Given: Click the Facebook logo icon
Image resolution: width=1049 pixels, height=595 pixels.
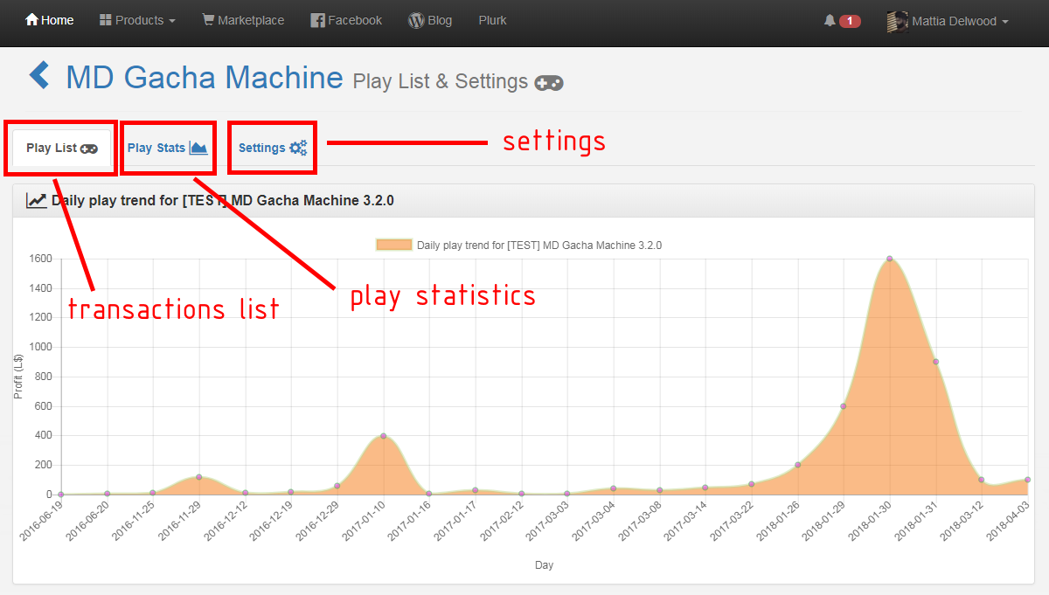Looking at the screenshot, I should pyautogui.click(x=318, y=20).
